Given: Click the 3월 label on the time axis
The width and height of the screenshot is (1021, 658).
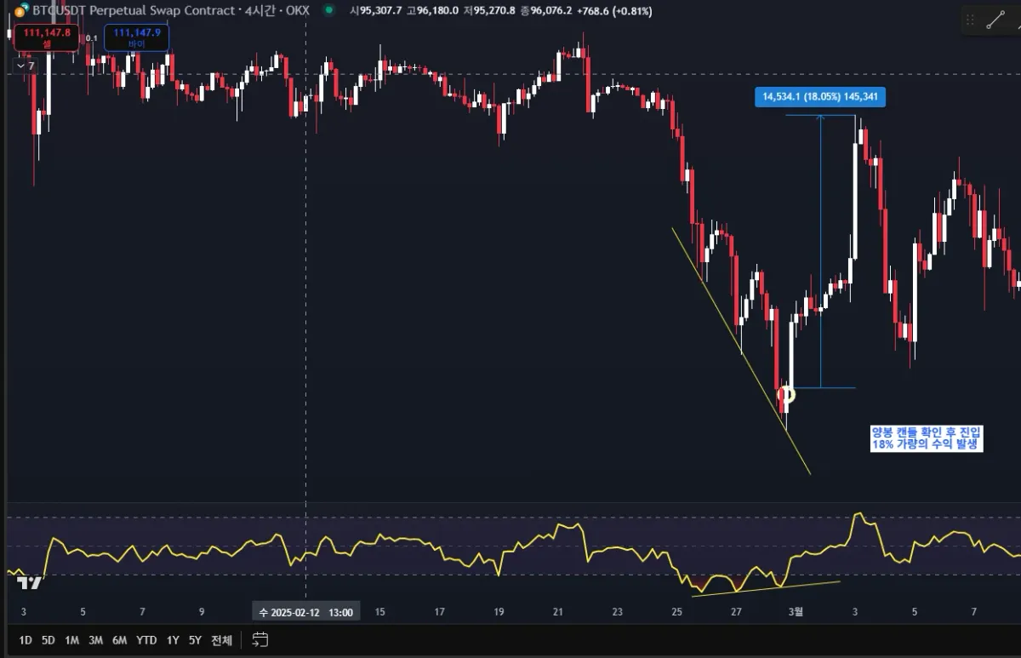Looking at the screenshot, I should (795, 611).
